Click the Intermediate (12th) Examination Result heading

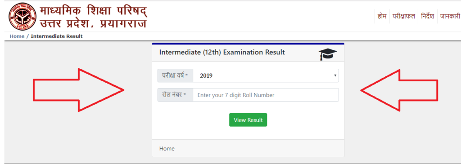click(x=222, y=53)
